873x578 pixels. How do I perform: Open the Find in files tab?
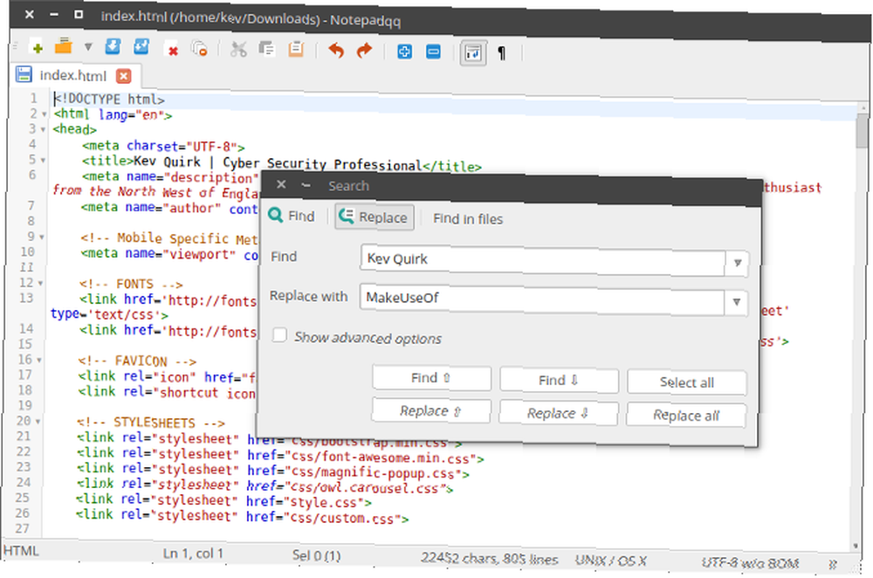tap(468, 219)
